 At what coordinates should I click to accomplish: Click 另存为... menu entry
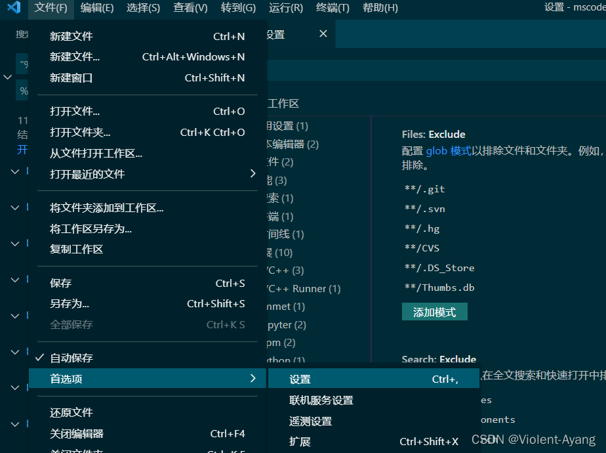(148, 304)
